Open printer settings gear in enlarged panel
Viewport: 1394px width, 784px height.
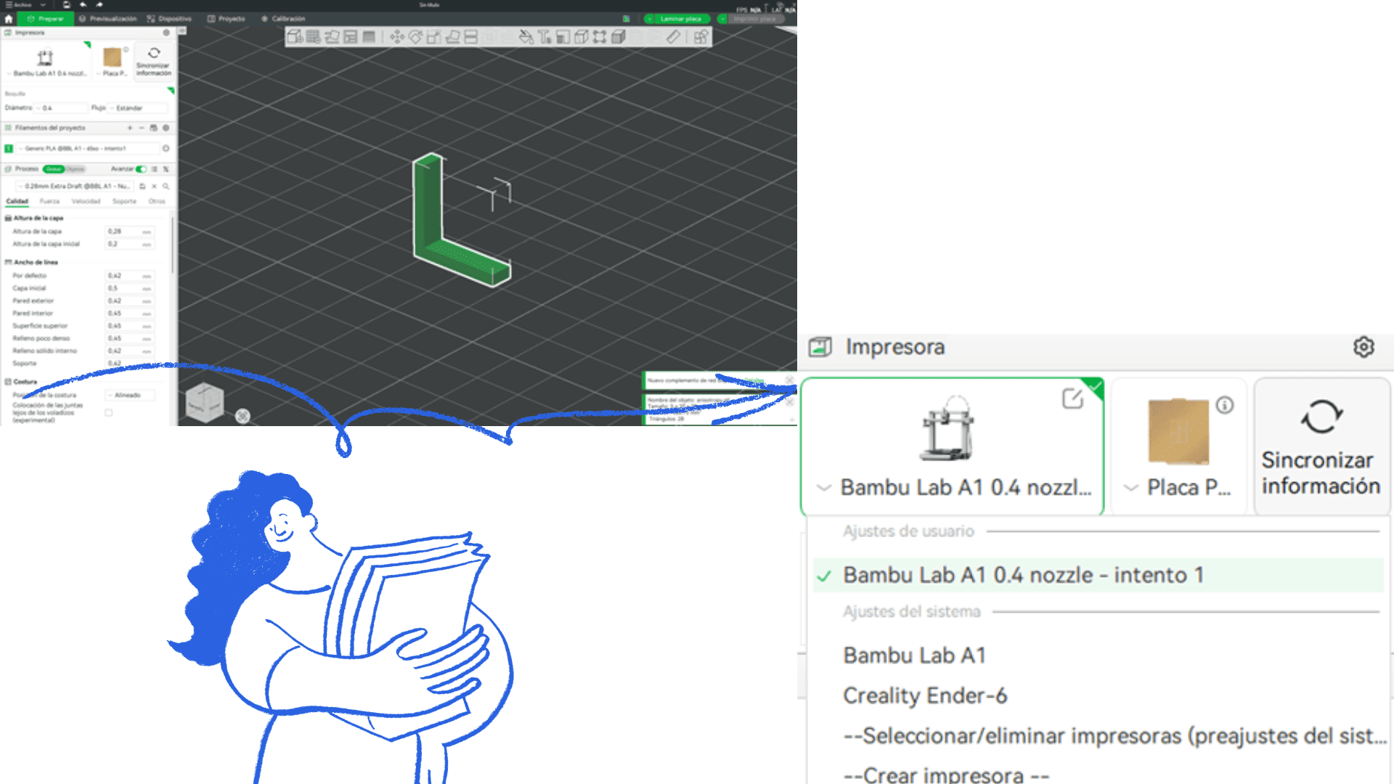[x=1364, y=347]
